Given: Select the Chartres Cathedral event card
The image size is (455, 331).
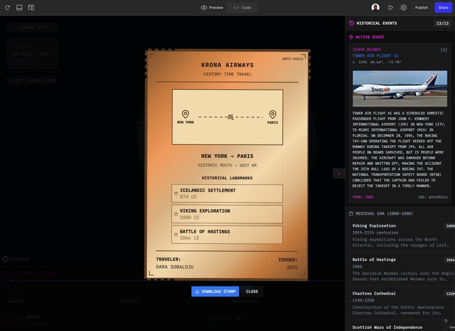Looking at the screenshot, I should click(402, 303).
